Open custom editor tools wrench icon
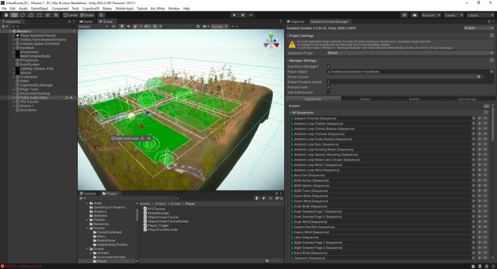The width and height of the screenshot is (497, 269). [x=56, y=15]
